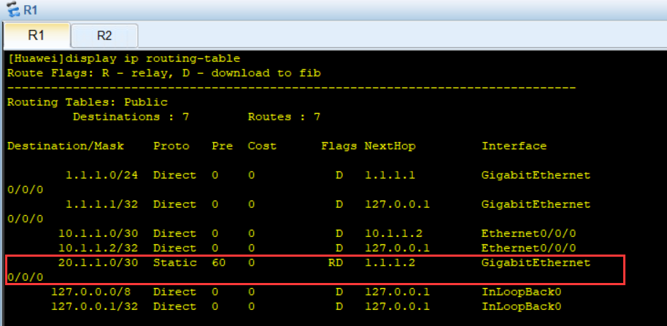Click GigabitEthernet interface of 1.1.1.1/32 row
The image size is (667, 326).
click(536, 204)
